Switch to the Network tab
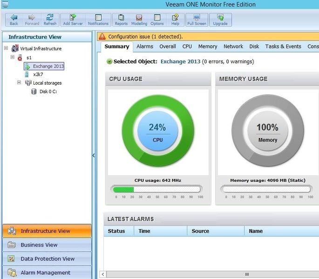Viewport: 319px width, 279px height. [233, 46]
